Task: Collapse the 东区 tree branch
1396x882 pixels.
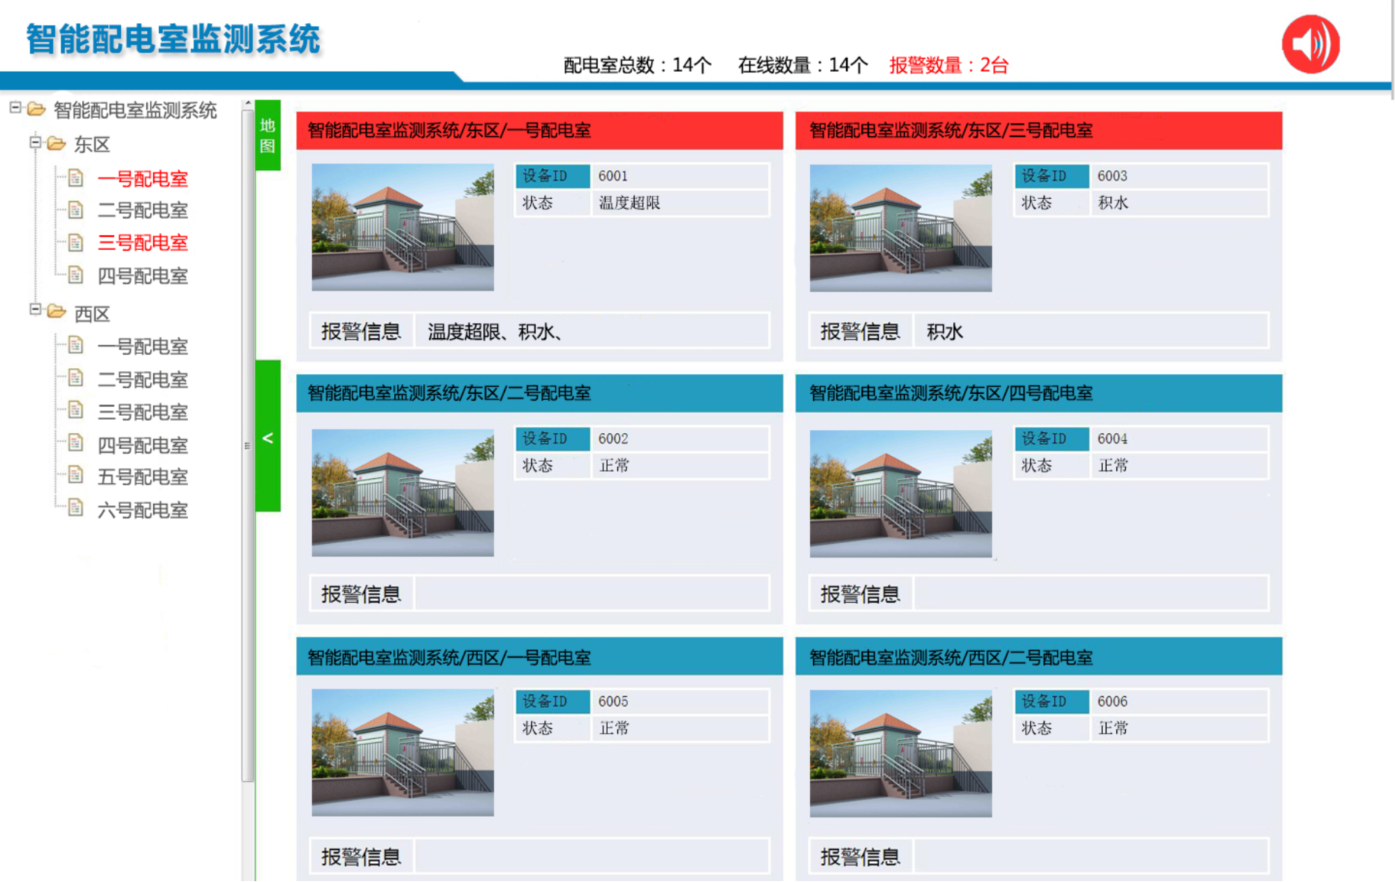Action: point(34,142)
